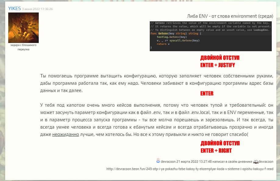Click the red ENTER + JUSTIFY annotation
This screenshot has width=280, height=181.
point(217,65)
